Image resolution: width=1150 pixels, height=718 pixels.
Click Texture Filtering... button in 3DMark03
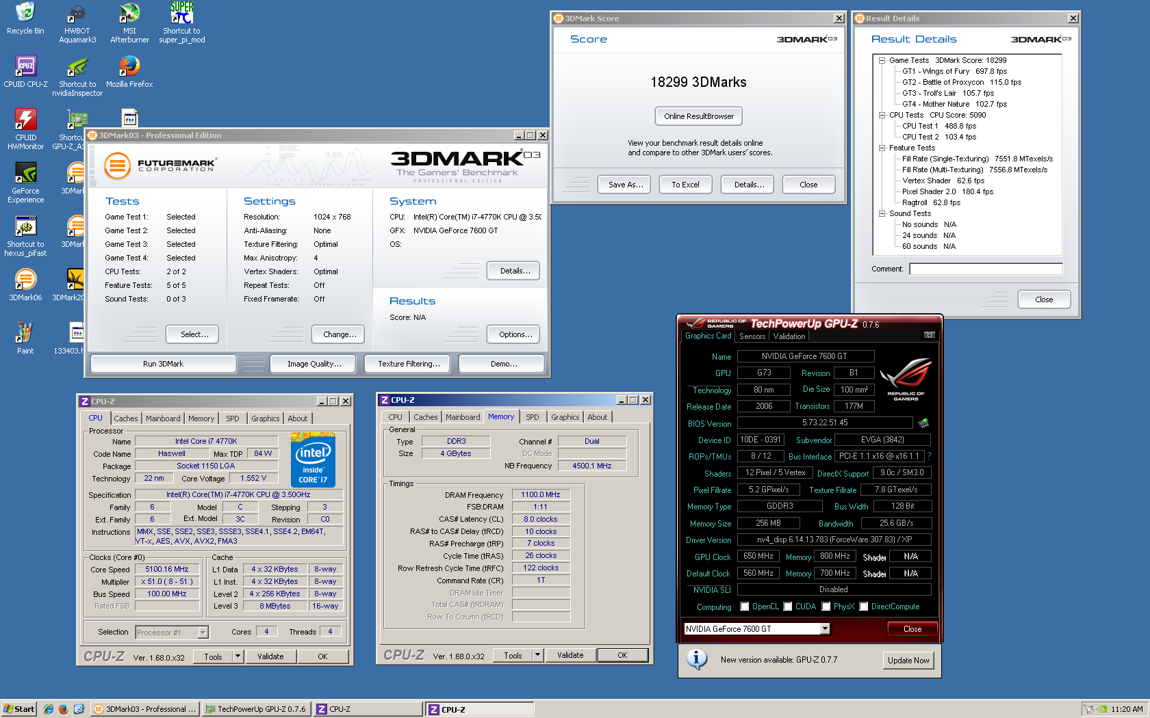point(409,364)
